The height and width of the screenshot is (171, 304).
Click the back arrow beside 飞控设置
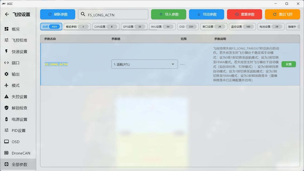[7, 15]
